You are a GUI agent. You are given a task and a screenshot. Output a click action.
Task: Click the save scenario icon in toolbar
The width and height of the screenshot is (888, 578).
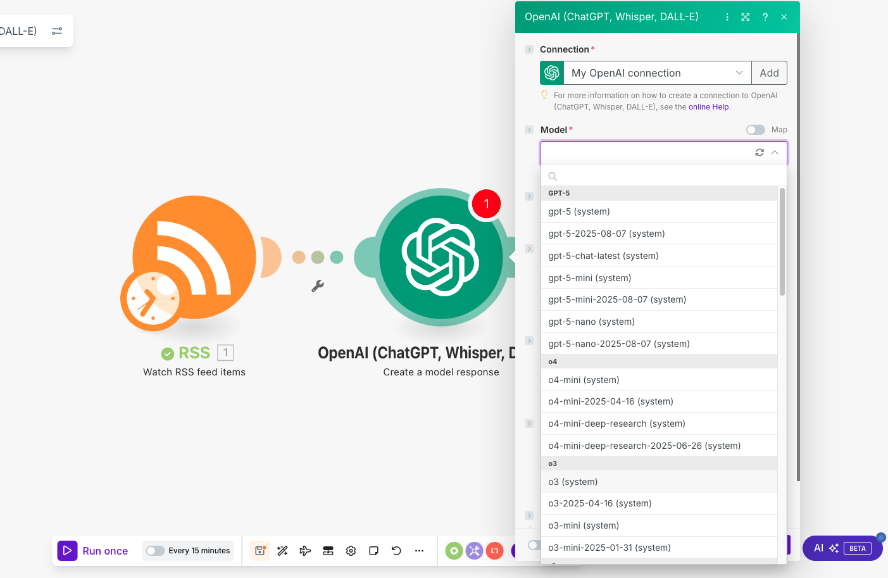(260, 551)
